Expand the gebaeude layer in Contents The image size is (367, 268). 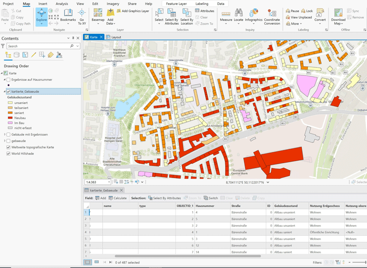coord(5,141)
